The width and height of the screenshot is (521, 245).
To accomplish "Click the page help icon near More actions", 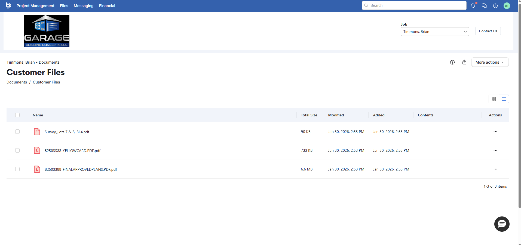I will pos(452,62).
